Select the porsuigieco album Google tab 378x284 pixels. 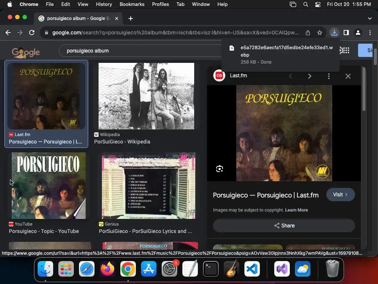point(78,18)
